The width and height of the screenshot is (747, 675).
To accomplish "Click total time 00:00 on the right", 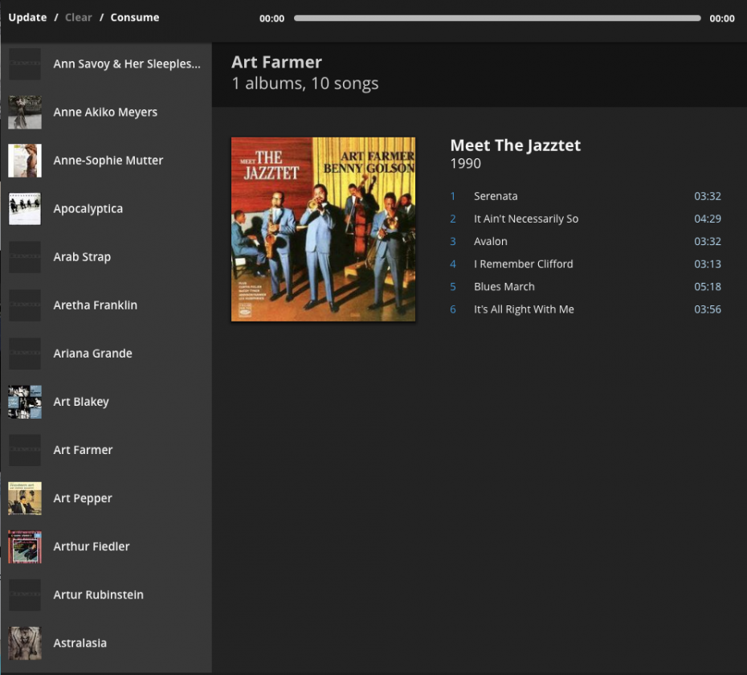I will [x=722, y=18].
